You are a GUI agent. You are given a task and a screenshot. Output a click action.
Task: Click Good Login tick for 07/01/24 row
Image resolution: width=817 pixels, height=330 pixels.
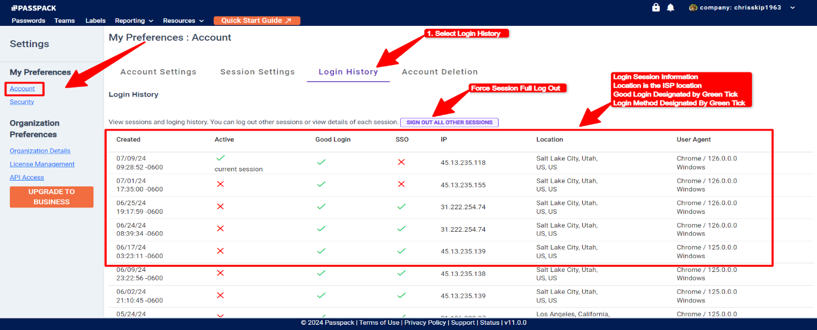321,184
